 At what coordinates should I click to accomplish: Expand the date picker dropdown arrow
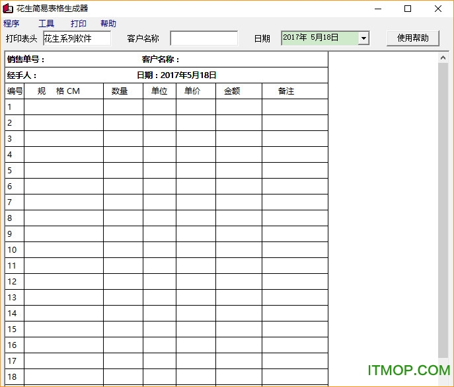coord(363,38)
